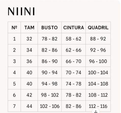Select row number 6 cell
This screenshot has width=121, height=113.
[x=14, y=95]
